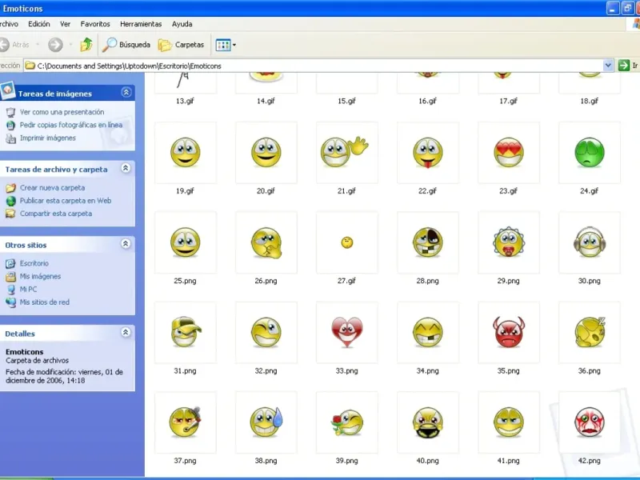Select the missing-tooth emoticon 34.png
This screenshot has height=480, width=640.
coord(428,332)
